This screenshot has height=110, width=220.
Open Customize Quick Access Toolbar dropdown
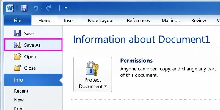pyautogui.click(x=66, y=9)
